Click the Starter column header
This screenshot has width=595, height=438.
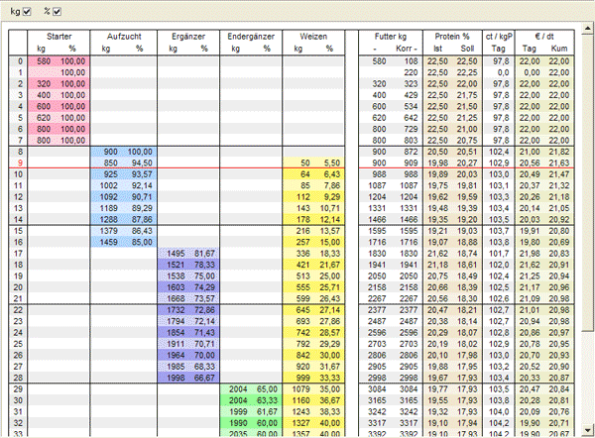tap(59, 34)
